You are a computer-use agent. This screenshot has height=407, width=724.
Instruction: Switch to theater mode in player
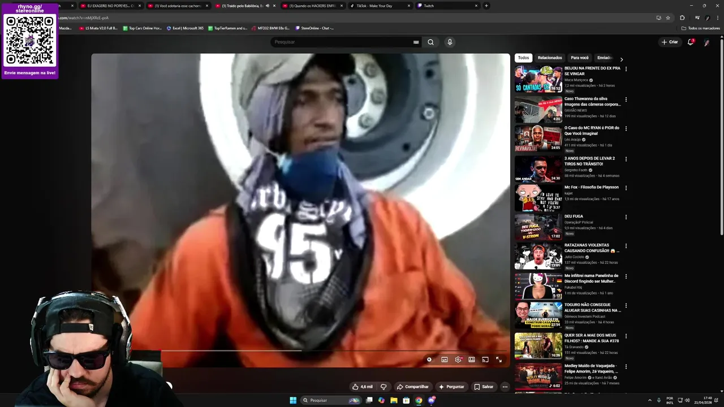pyautogui.click(x=472, y=360)
